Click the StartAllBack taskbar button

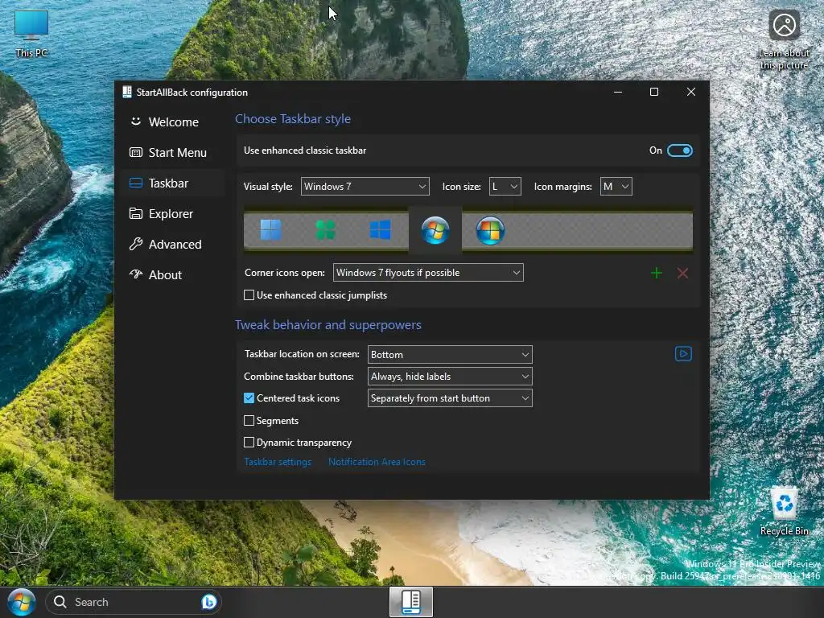(x=411, y=602)
